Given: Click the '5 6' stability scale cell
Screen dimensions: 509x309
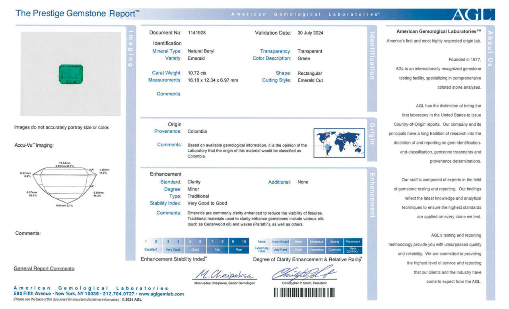Looking at the screenshot, I should pyautogui.click(x=195, y=241).
